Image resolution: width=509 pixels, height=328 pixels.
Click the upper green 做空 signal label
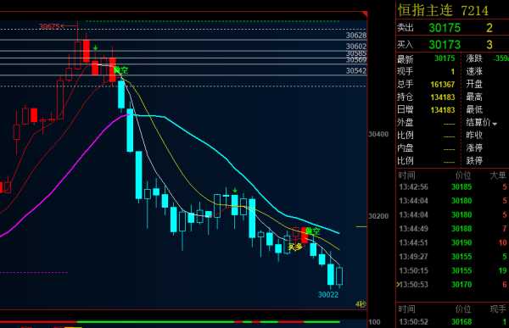click(x=120, y=70)
